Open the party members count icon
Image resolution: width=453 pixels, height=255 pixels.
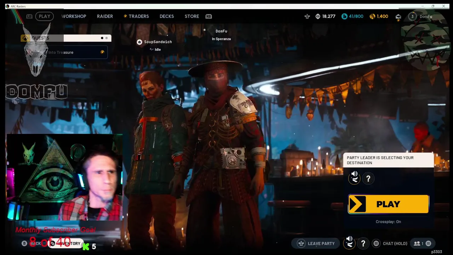[x=419, y=243]
